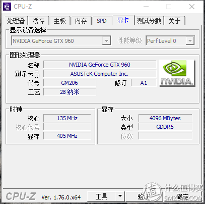This screenshot has width=205, height=204.
Task: Click the 工具 button
Action: click(102, 196)
